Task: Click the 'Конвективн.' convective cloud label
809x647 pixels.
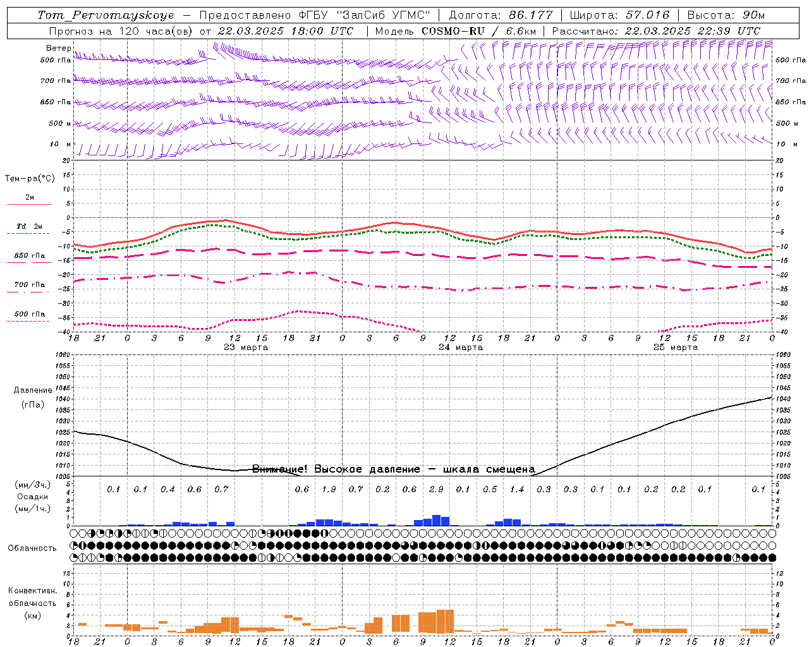Action: (x=32, y=591)
